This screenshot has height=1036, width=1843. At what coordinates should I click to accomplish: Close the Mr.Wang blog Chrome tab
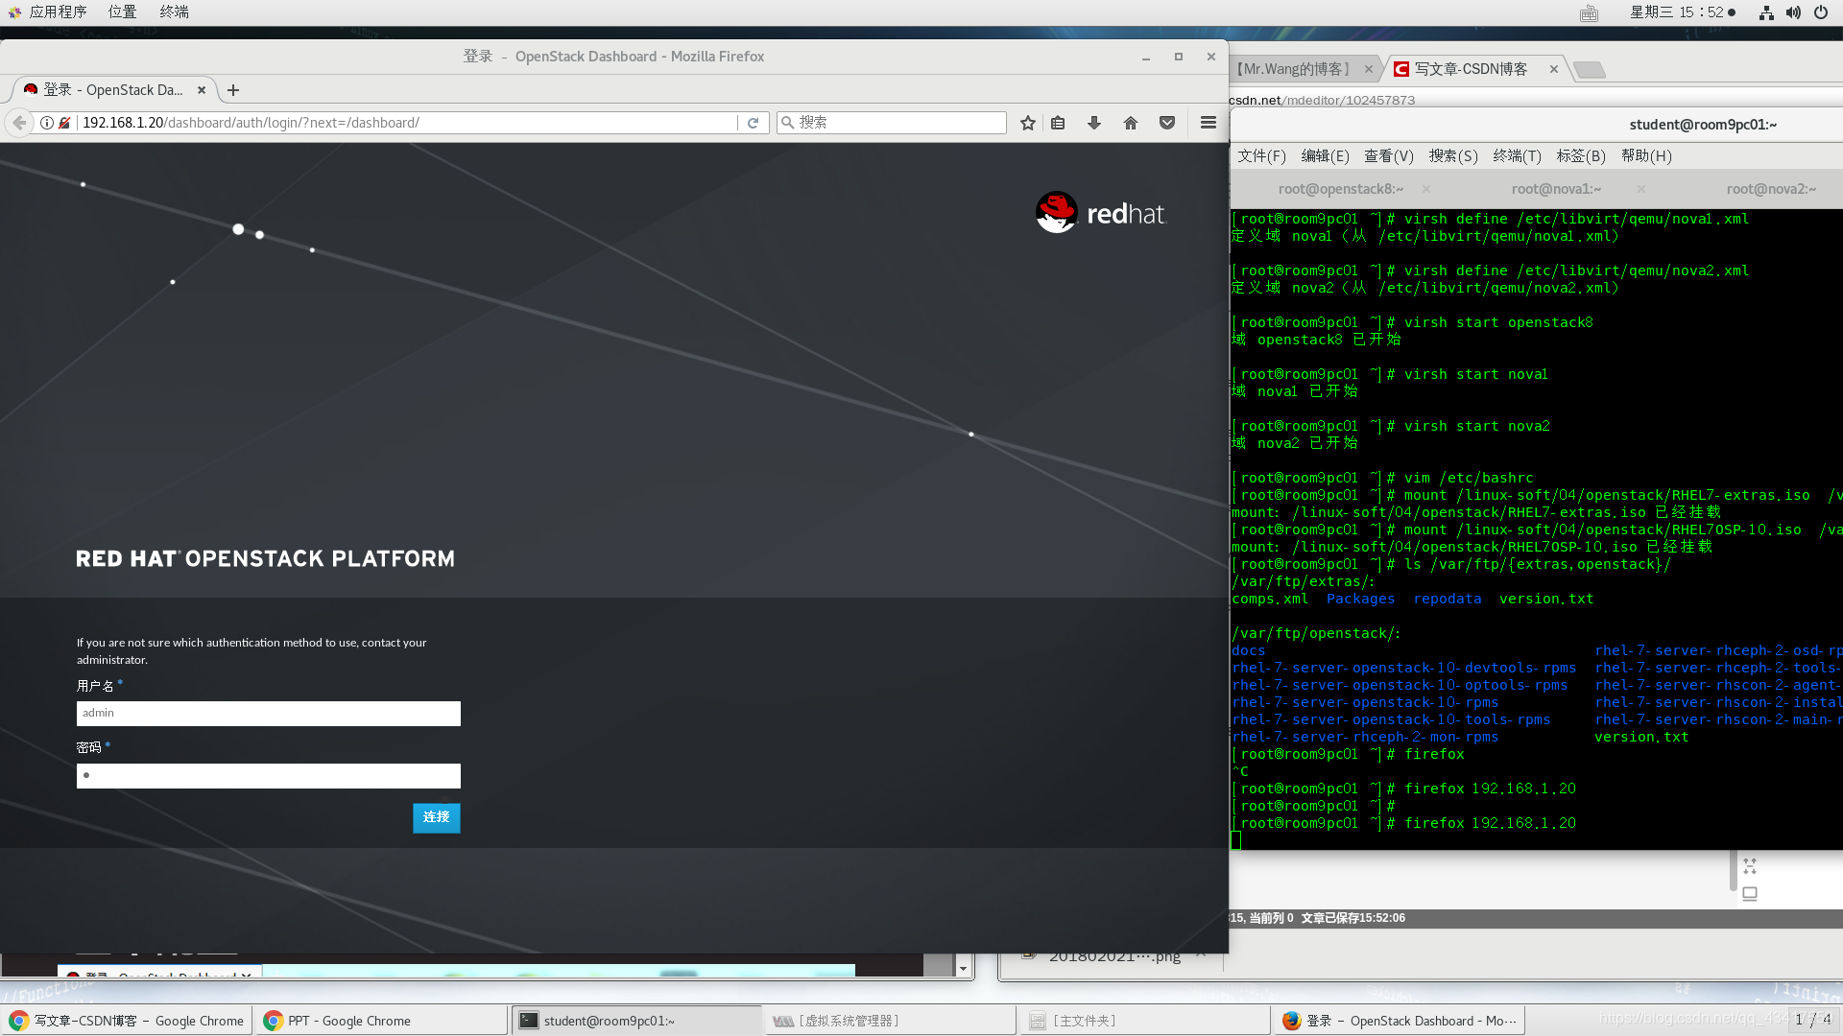coord(1369,69)
